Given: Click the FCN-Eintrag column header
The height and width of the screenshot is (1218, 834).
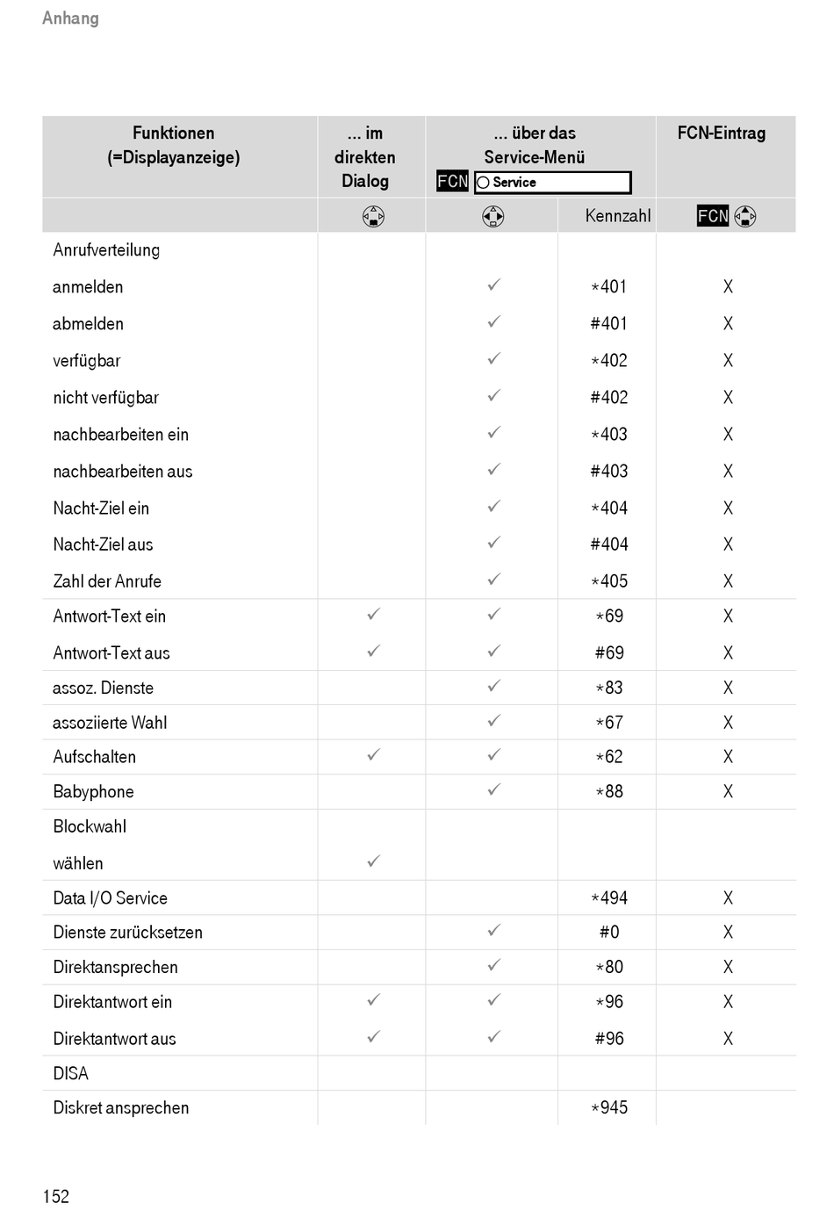Looking at the screenshot, I should pos(722,133).
